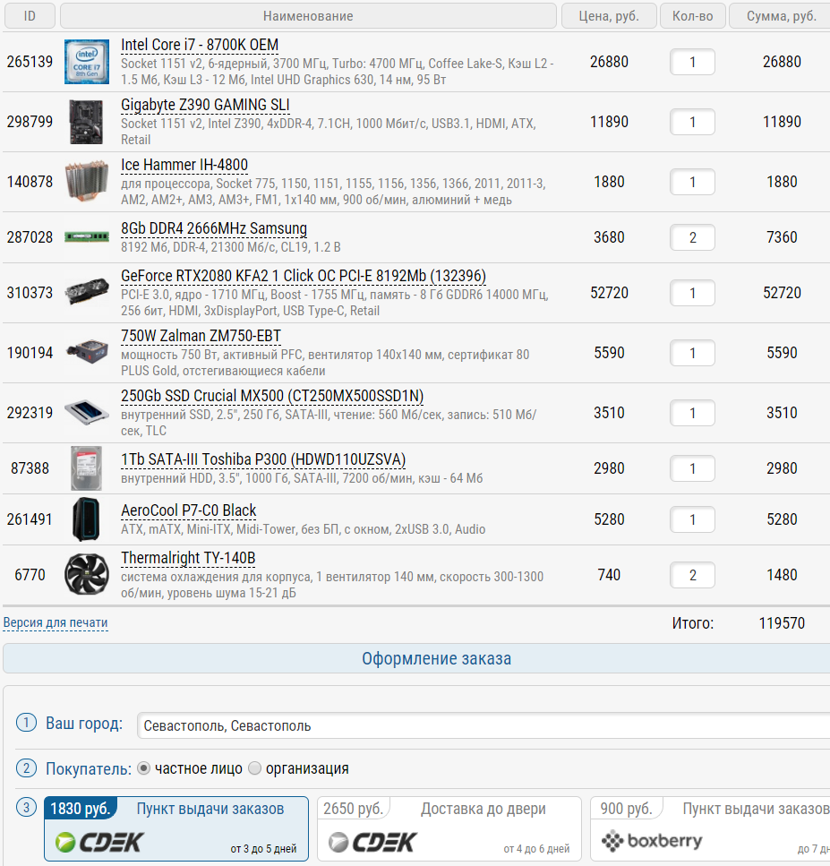Edit quantity field for GeForce RTX2080

692,293
